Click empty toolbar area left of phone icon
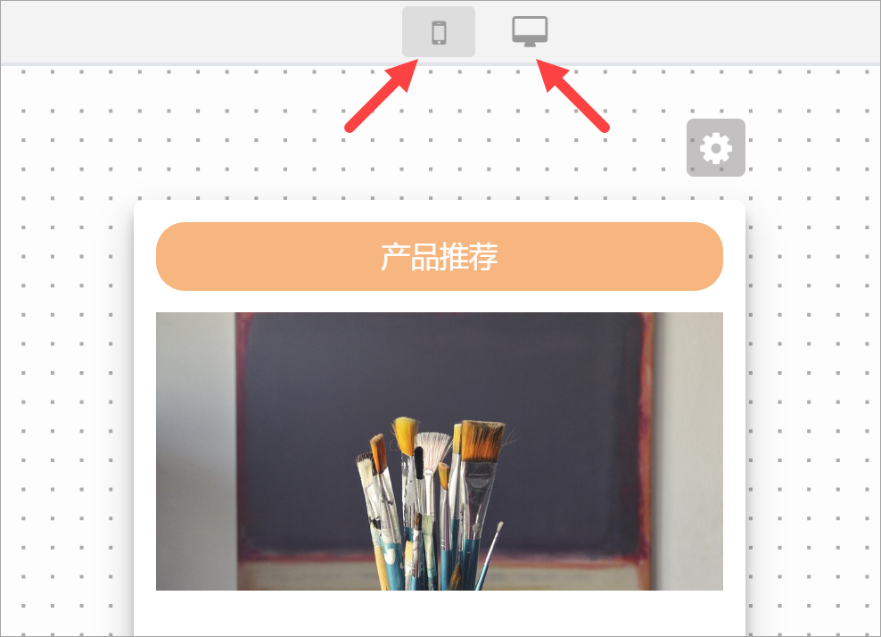This screenshot has height=637, width=881. (197, 31)
